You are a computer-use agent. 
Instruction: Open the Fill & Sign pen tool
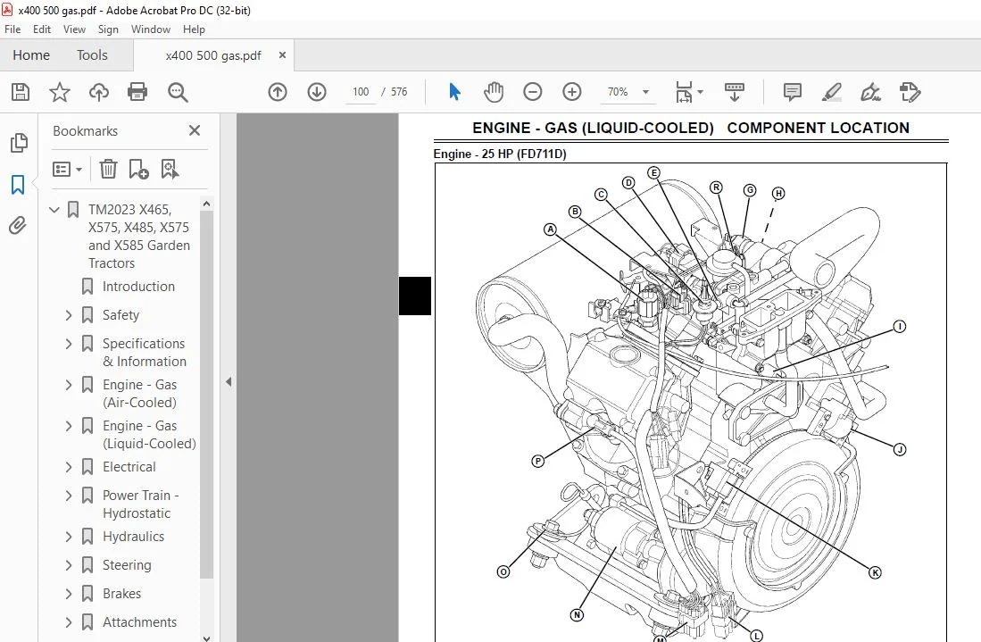tap(870, 92)
